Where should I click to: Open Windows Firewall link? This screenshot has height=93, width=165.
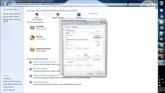point(9,90)
